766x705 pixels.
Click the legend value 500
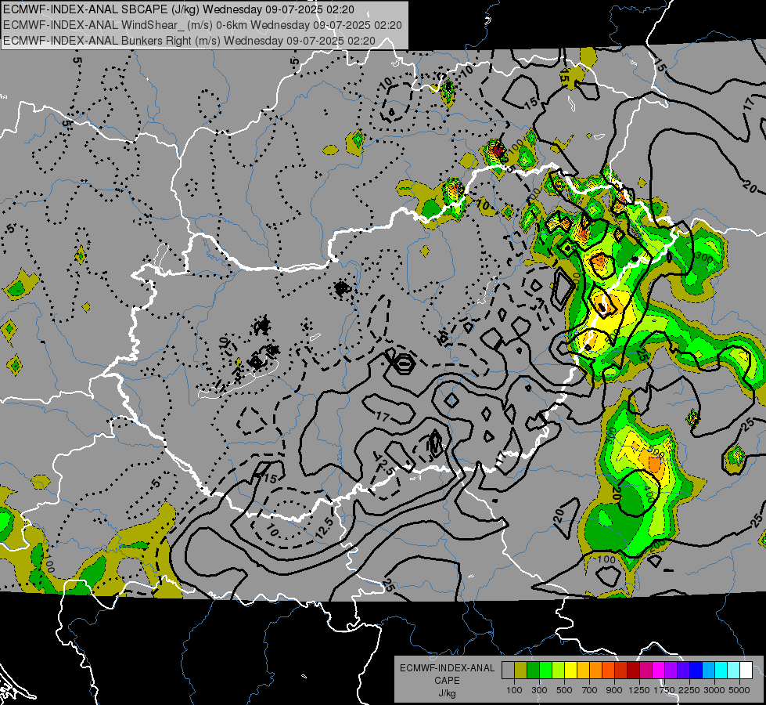(x=564, y=690)
